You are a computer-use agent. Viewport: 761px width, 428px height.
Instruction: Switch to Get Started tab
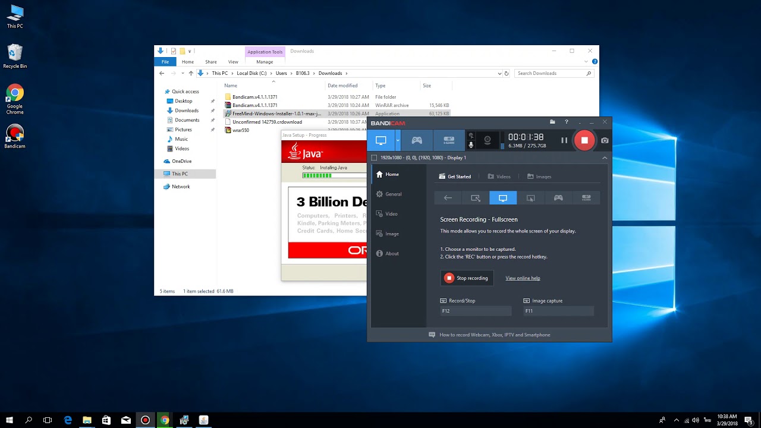pos(455,177)
